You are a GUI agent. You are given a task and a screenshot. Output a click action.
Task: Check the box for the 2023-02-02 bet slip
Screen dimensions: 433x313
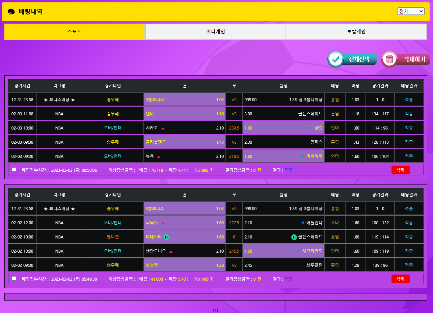tap(14, 279)
